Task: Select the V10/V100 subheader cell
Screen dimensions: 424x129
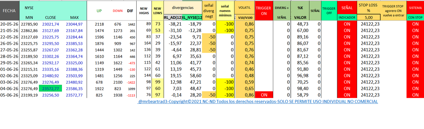Action: pos(245,18)
